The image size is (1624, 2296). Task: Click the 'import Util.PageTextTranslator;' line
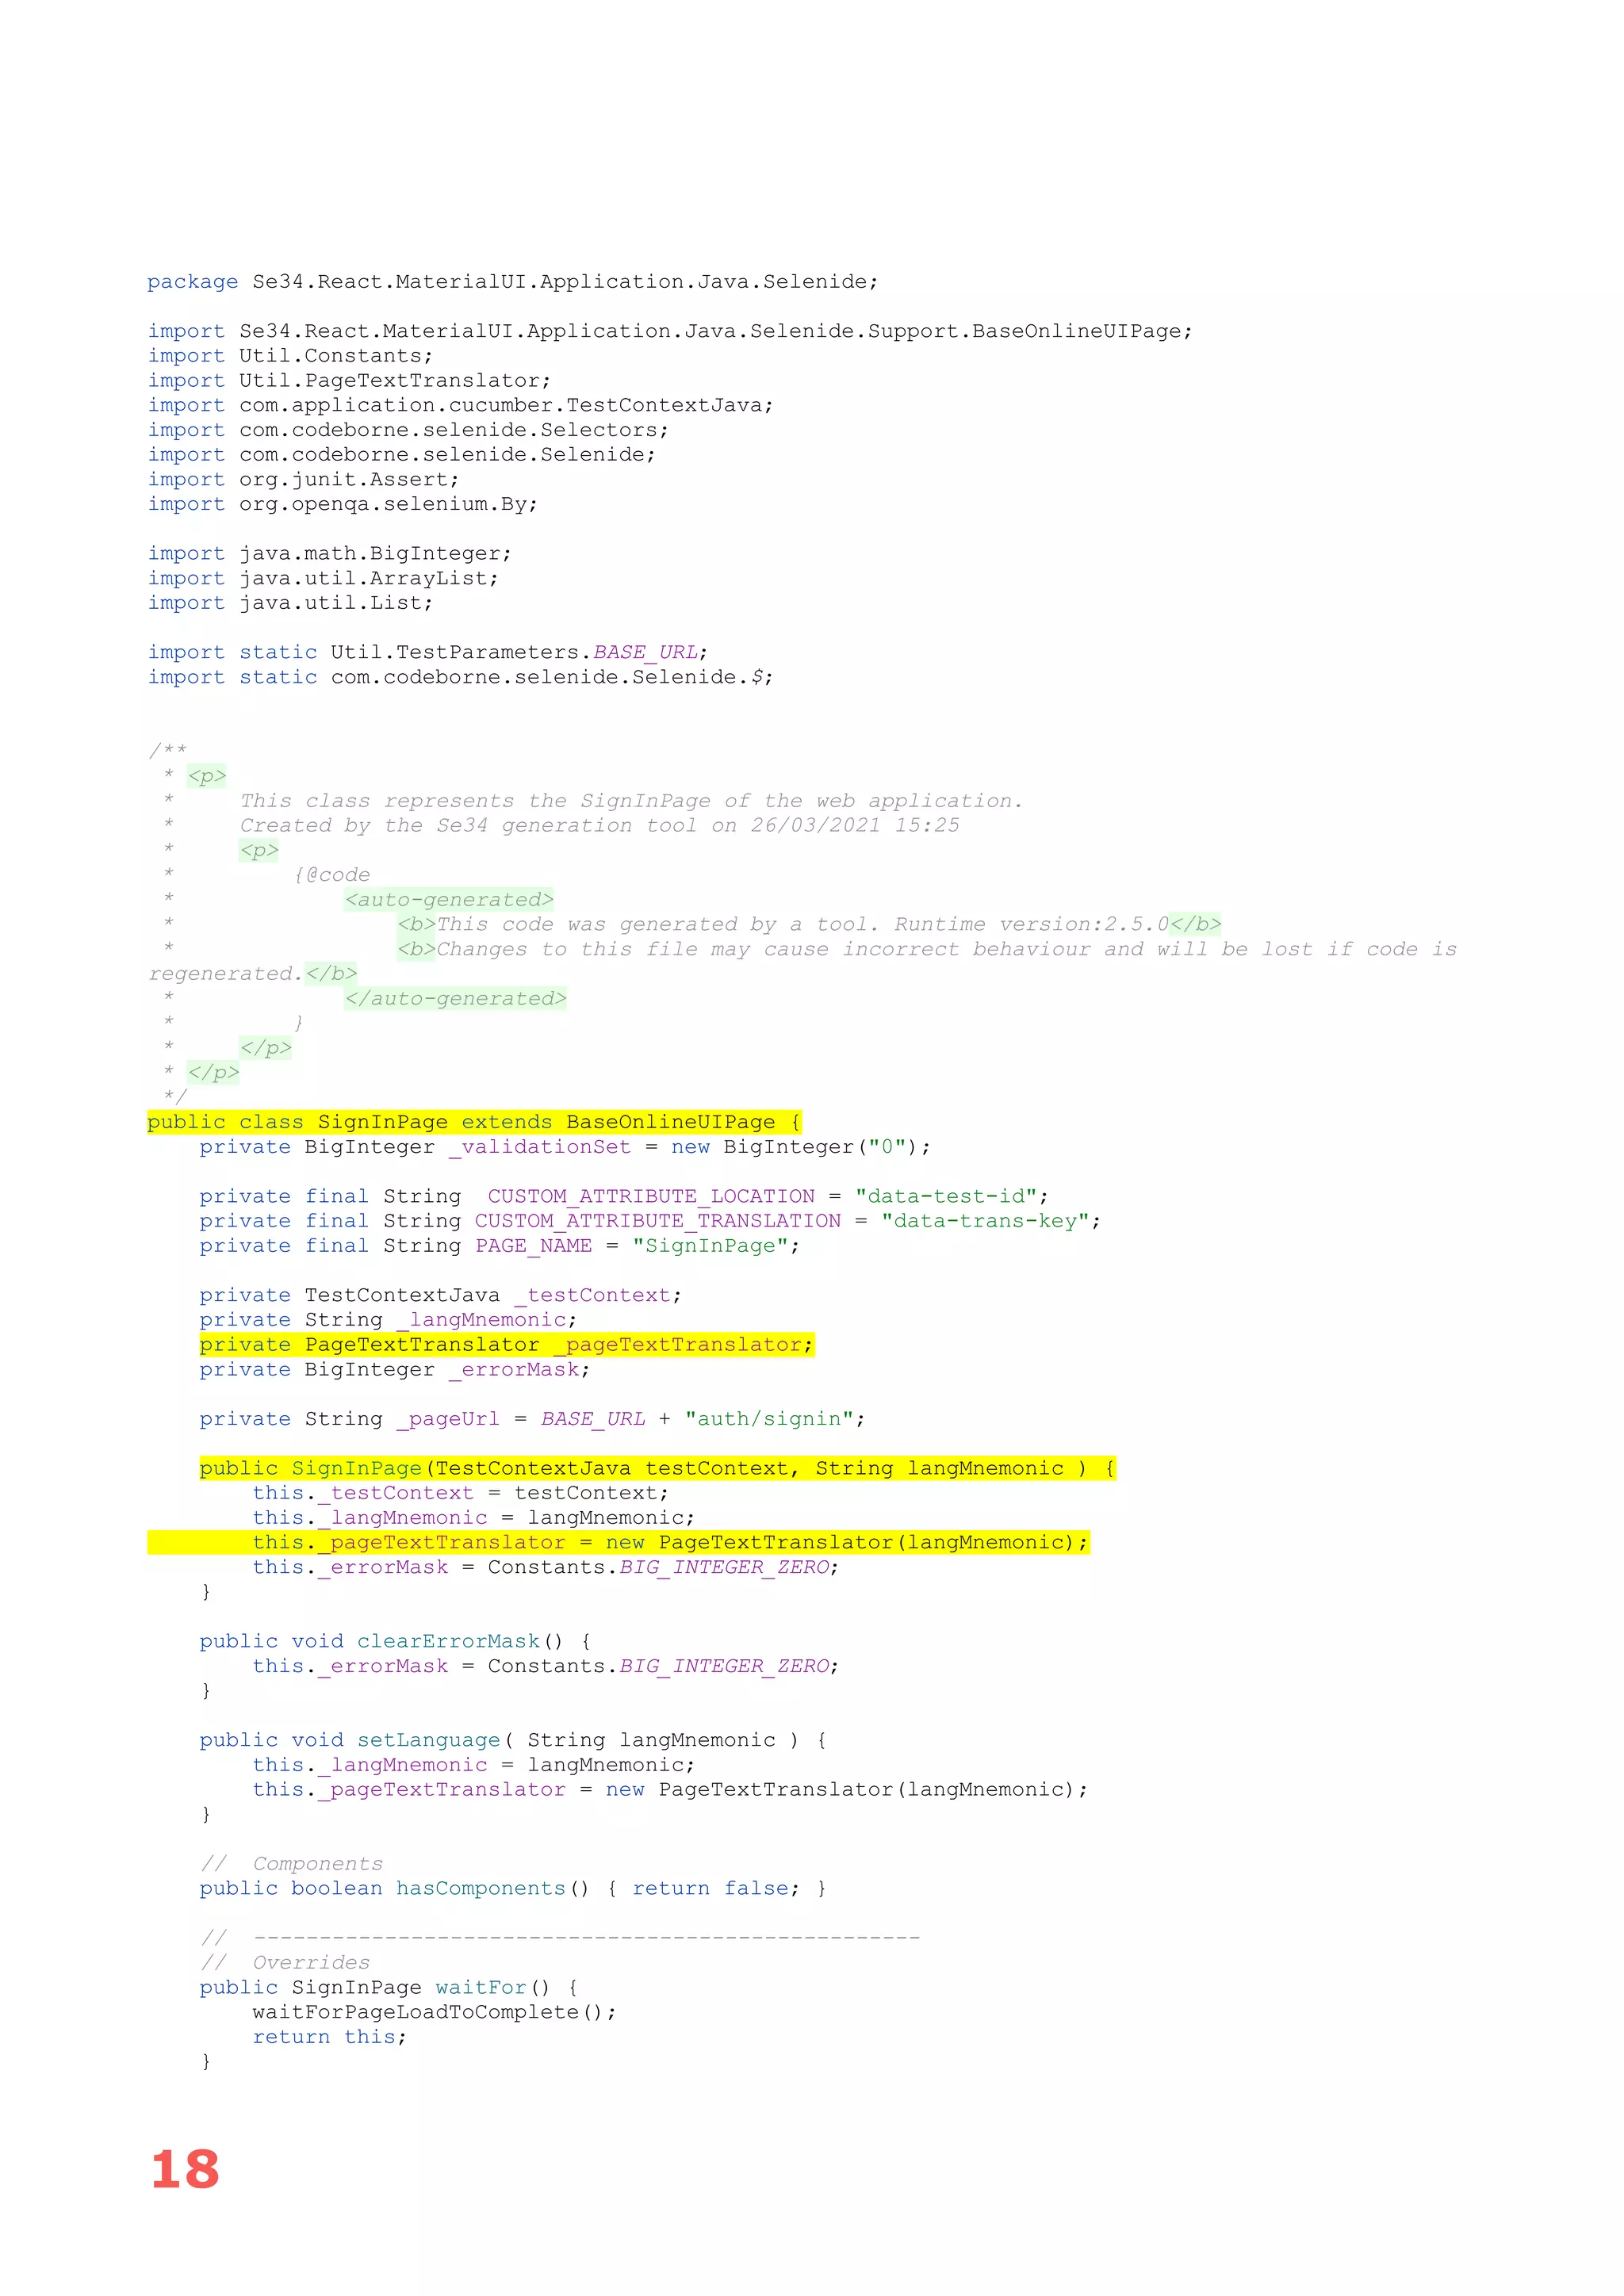[x=349, y=381]
